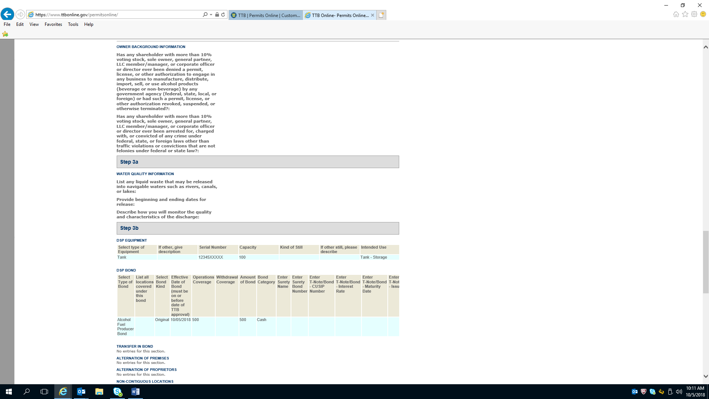Switch to TTB | Permits Online | Custom tab
The image size is (709, 399).
pos(266,15)
